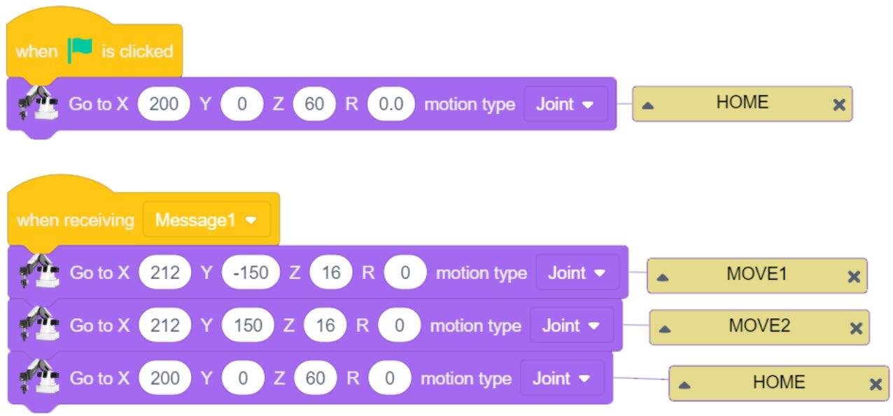Open the motion type dropdown on the green flag script block

565,104
